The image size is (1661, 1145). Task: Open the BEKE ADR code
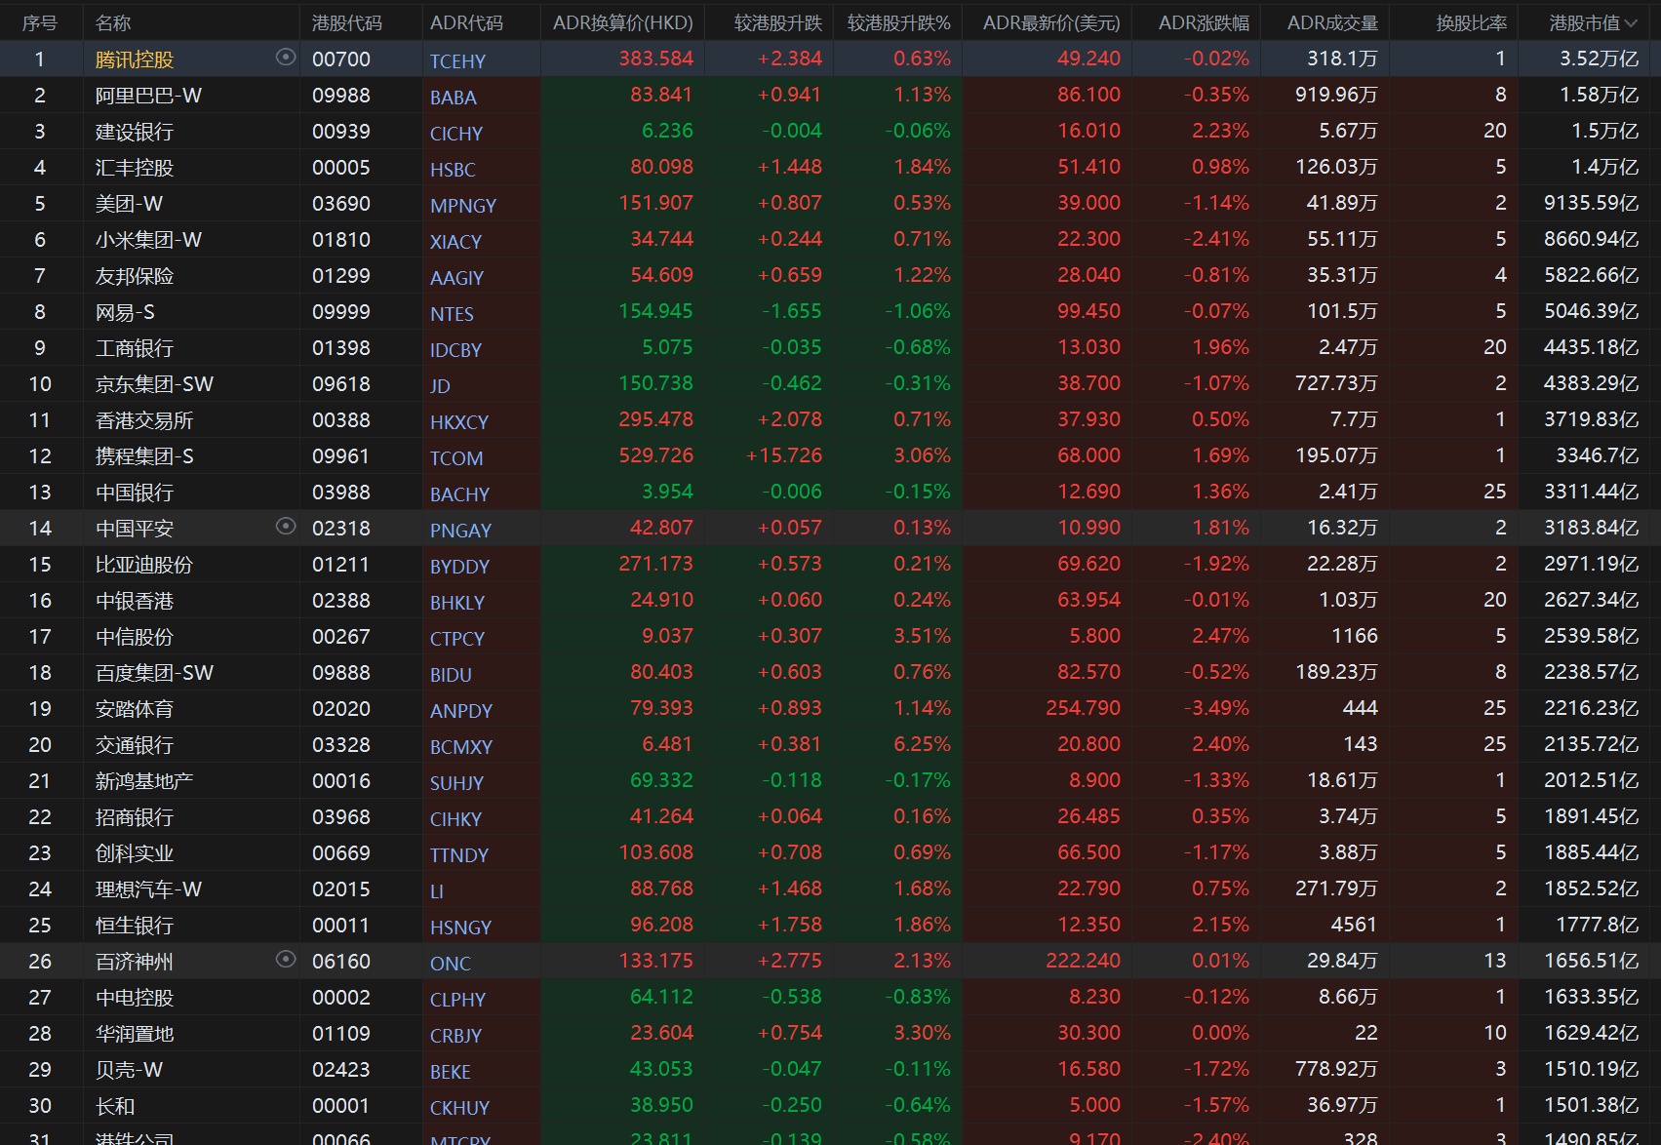451,1071
